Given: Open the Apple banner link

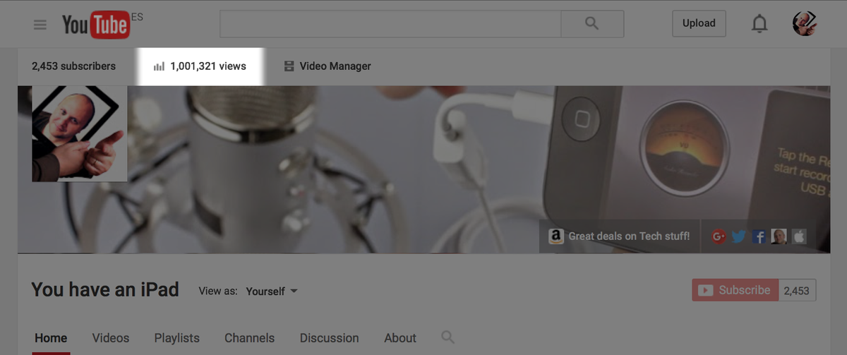Looking at the screenshot, I should (x=799, y=237).
